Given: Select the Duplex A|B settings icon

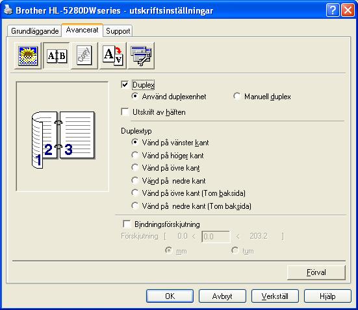Looking at the screenshot, I should 57,56.
